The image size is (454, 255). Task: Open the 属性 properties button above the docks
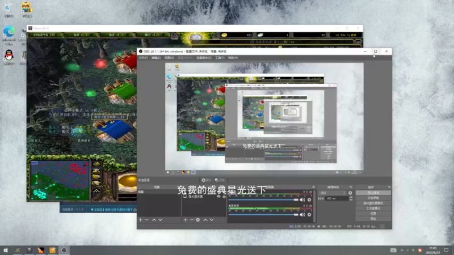[x=207, y=180]
